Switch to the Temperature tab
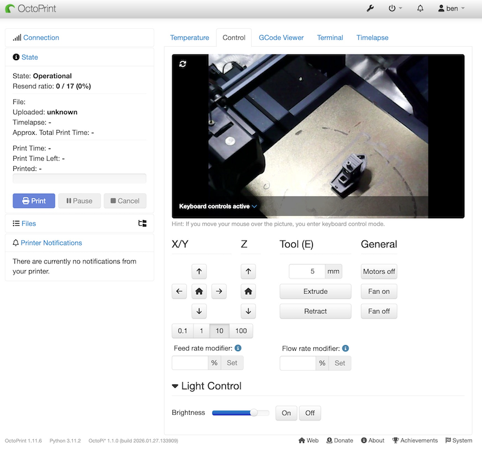 (x=189, y=37)
